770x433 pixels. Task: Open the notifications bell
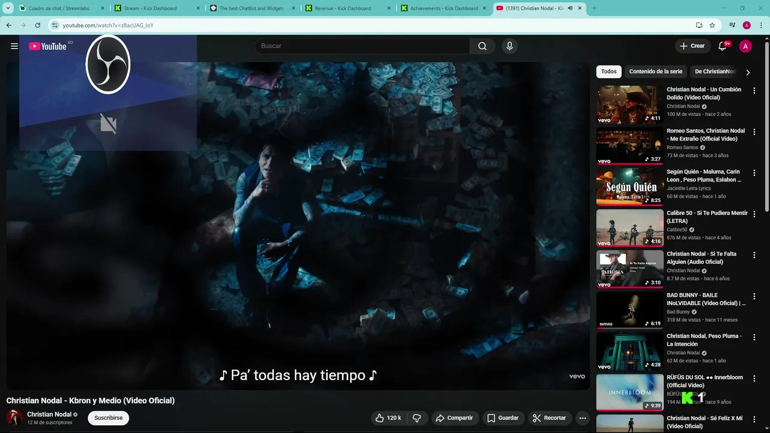(723, 46)
